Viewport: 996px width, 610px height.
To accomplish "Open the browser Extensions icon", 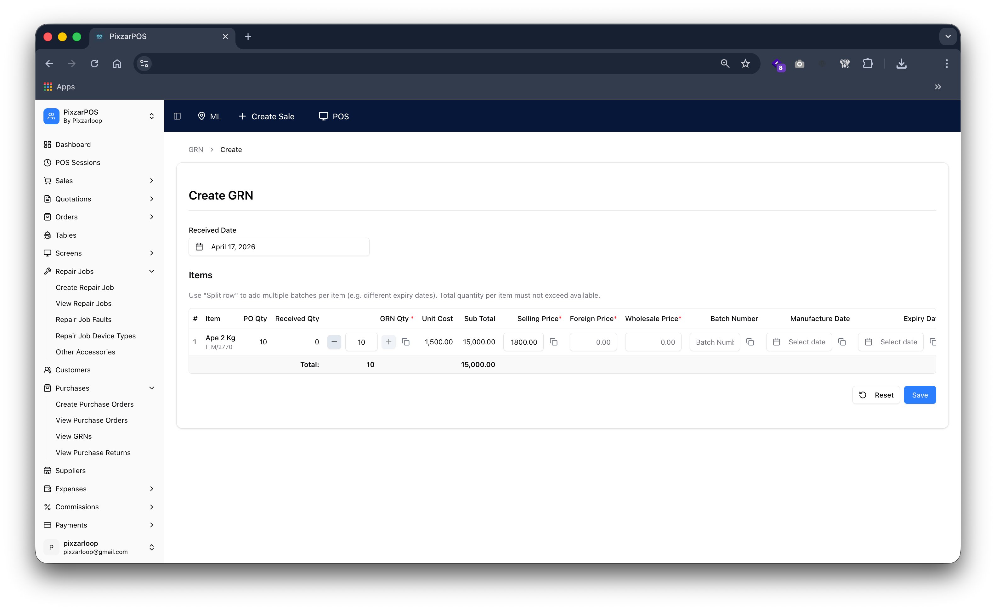I will 868,64.
